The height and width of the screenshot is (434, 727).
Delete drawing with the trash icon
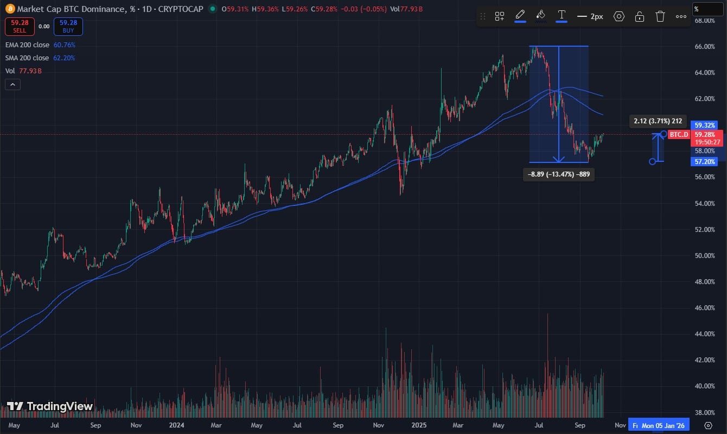pos(660,16)
